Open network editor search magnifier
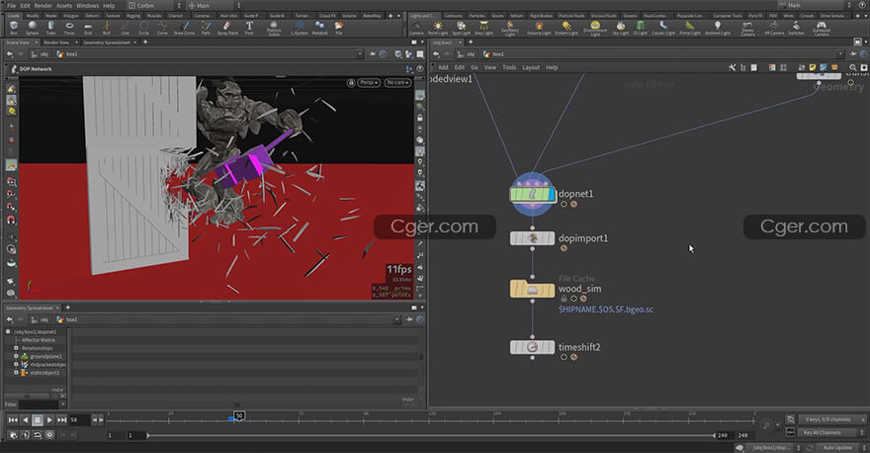Viewport: 870px width, 453px height. pos(853,67)
